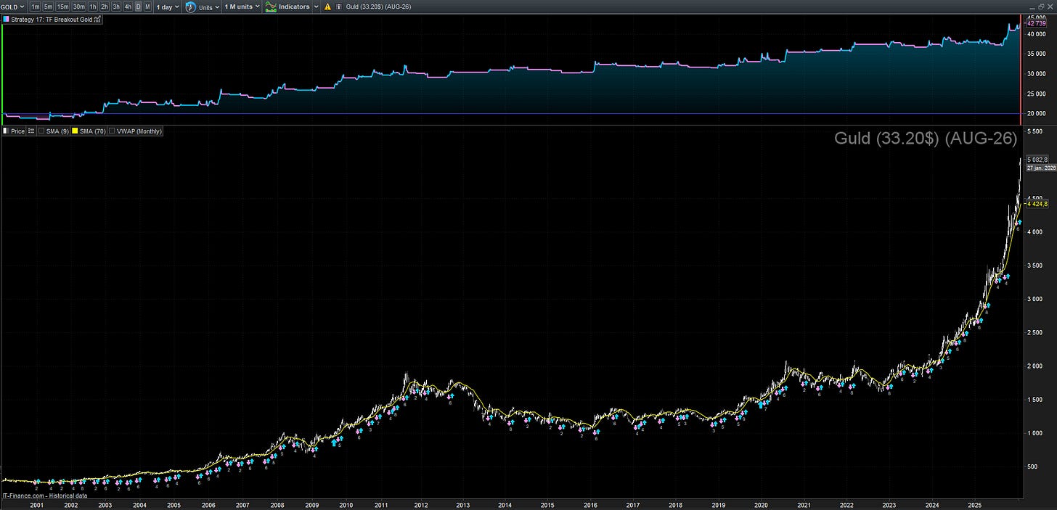Select the 2h timeframe button
This screenshot has width=1057, height=510.
pyautogui.click(x=105, y=7)
